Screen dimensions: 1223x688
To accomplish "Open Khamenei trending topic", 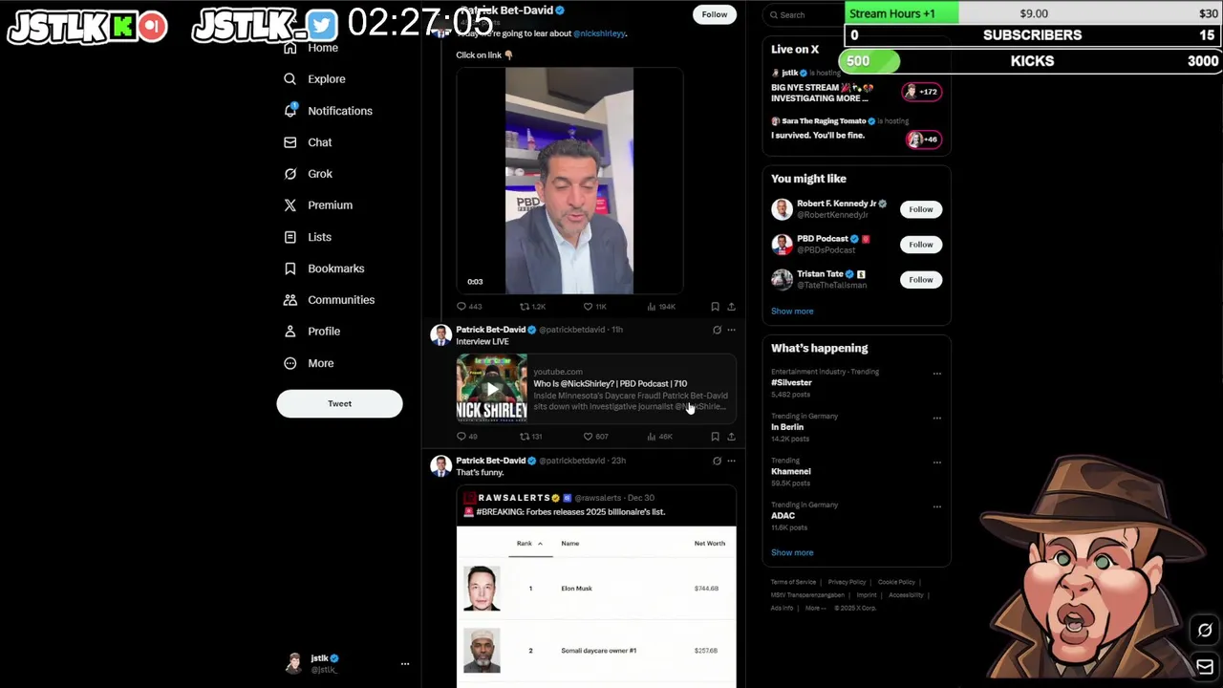I will coord(790,471).
